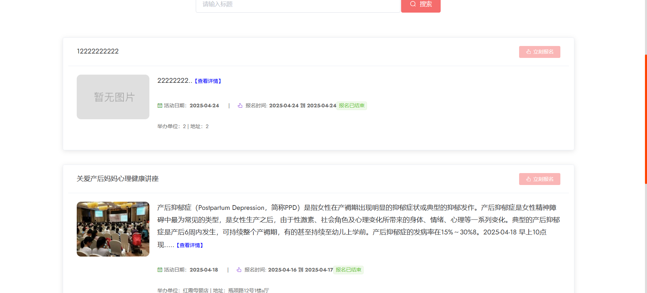Click the magnifier icon in search button
Image resolution: width=647 pixels, height=293 pixels.
coord(413,4)
